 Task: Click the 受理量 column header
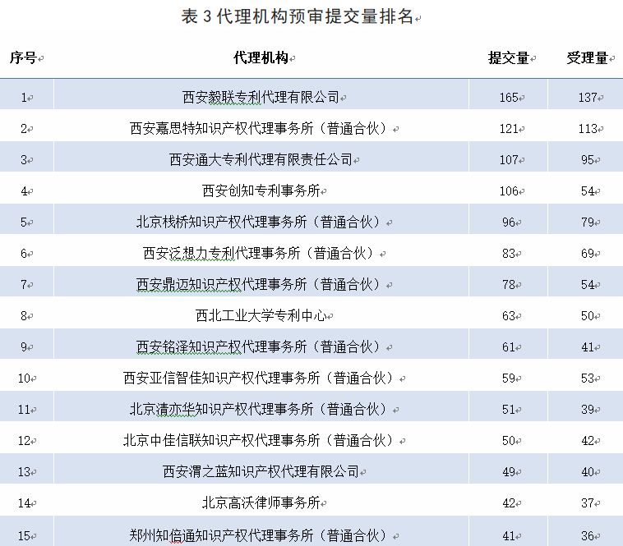pyautogui.click(x=587, y=58)
